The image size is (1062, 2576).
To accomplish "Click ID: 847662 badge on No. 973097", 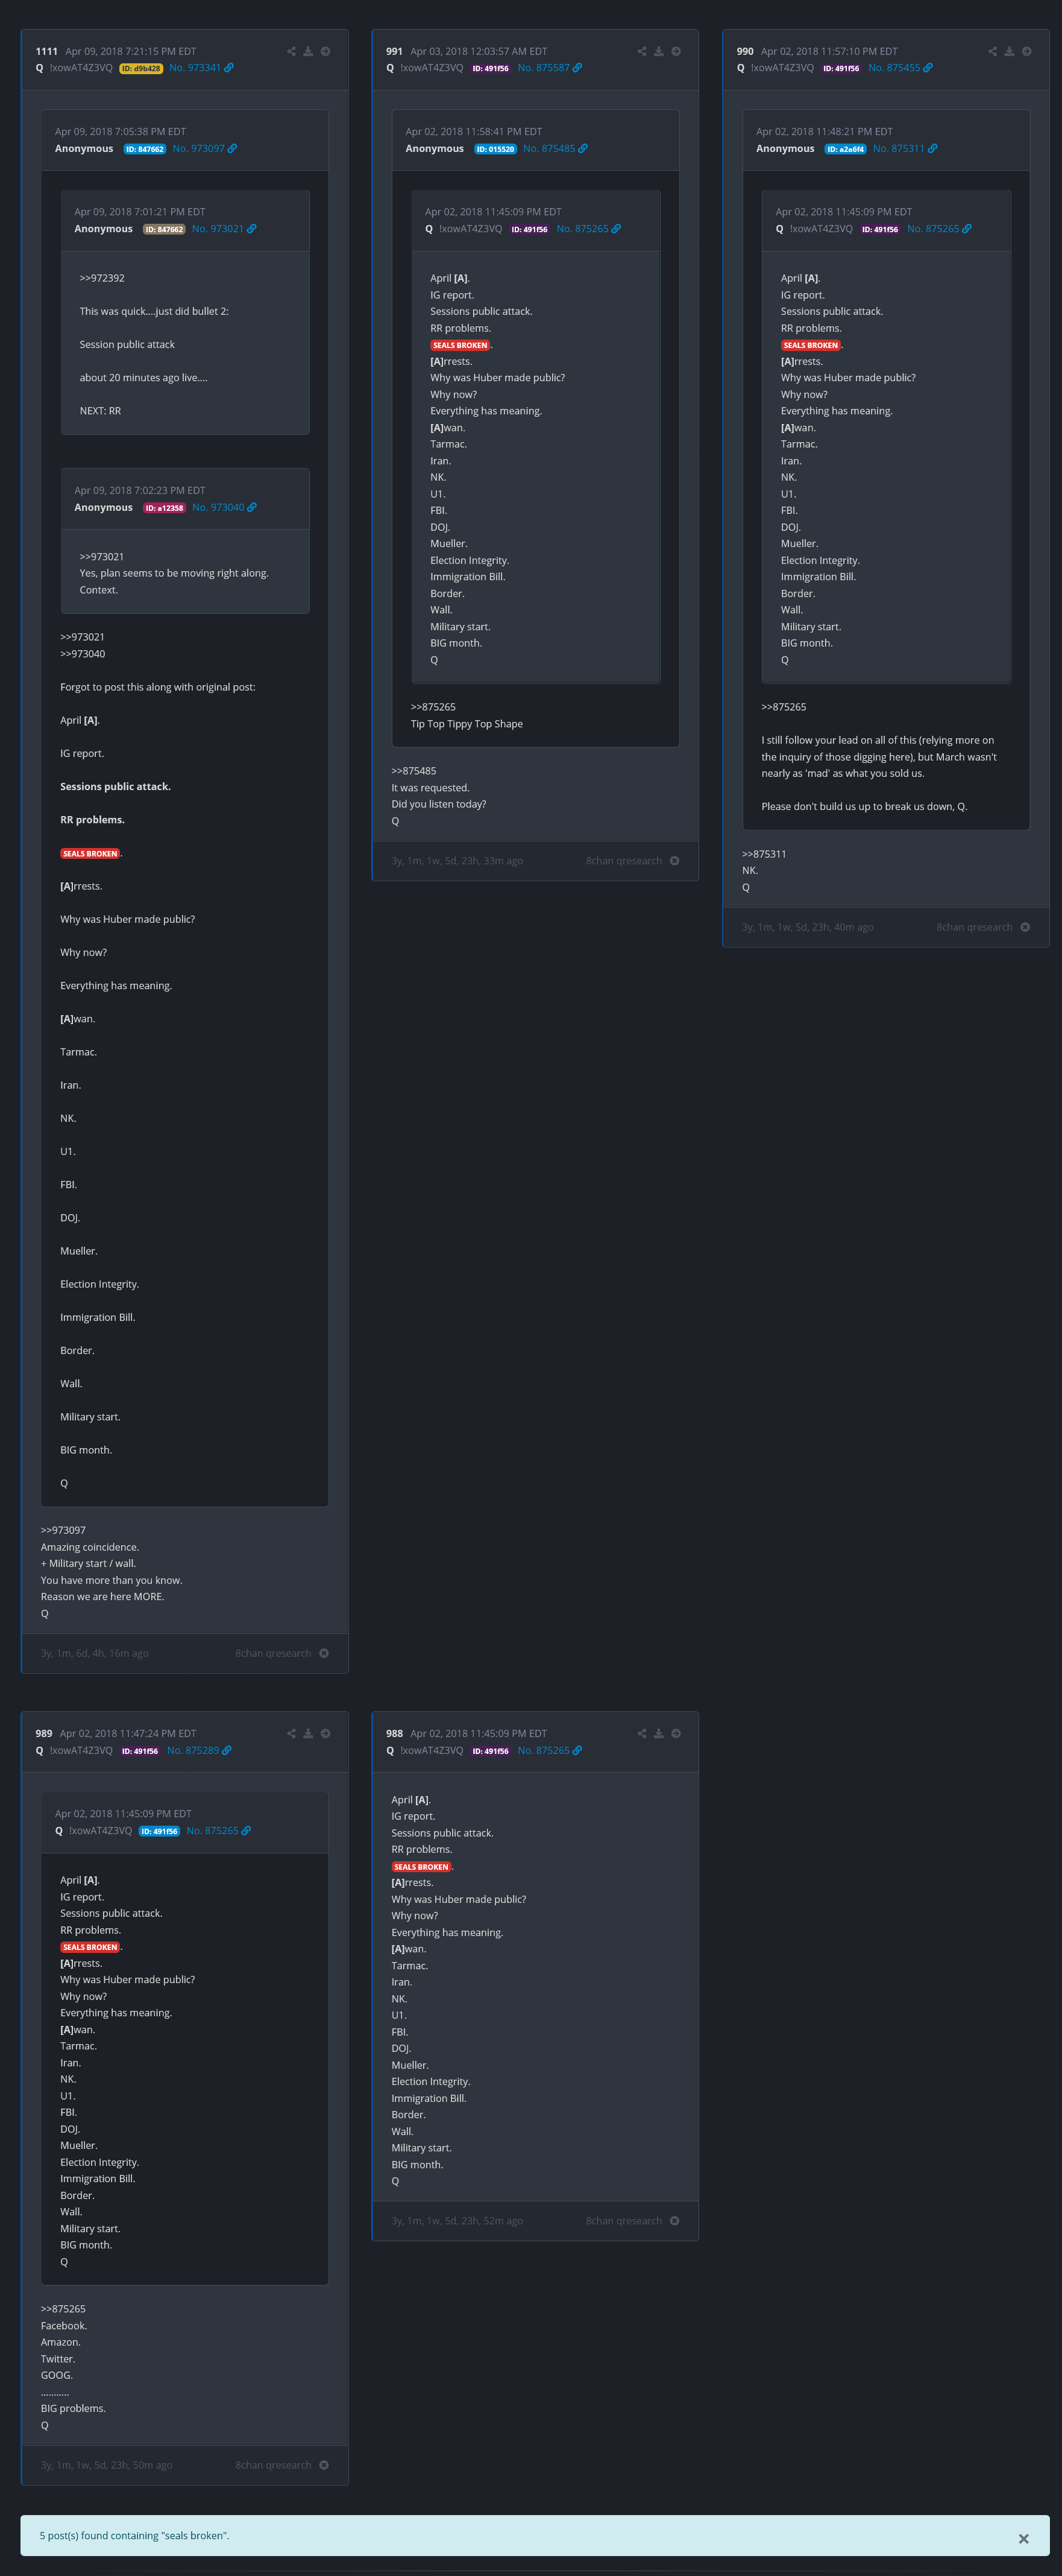I will point(145,149).
